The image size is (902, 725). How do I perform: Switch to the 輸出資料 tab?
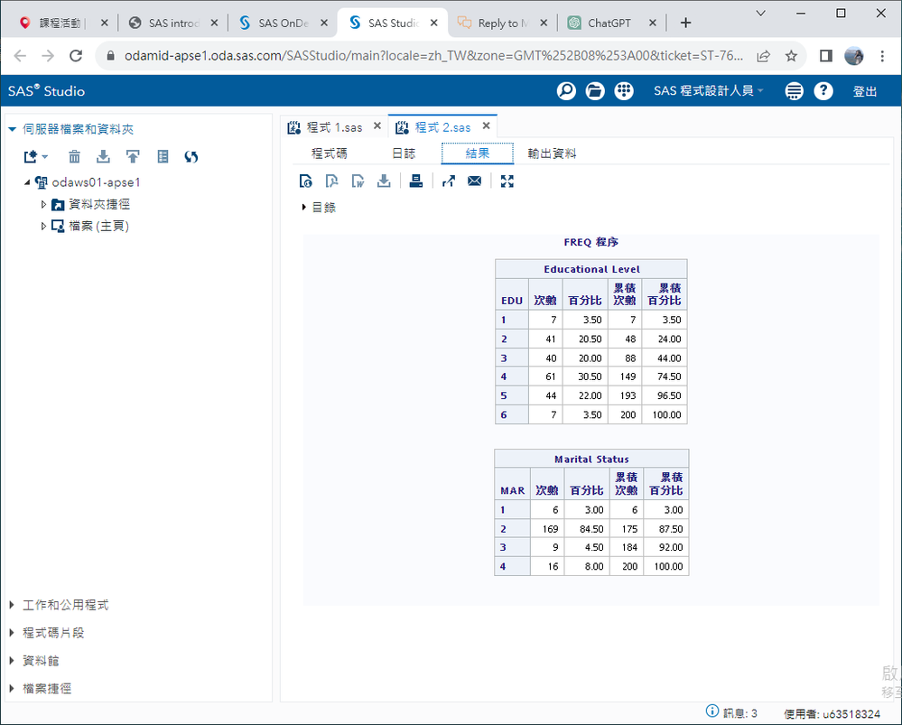click(x=552, y=153)
